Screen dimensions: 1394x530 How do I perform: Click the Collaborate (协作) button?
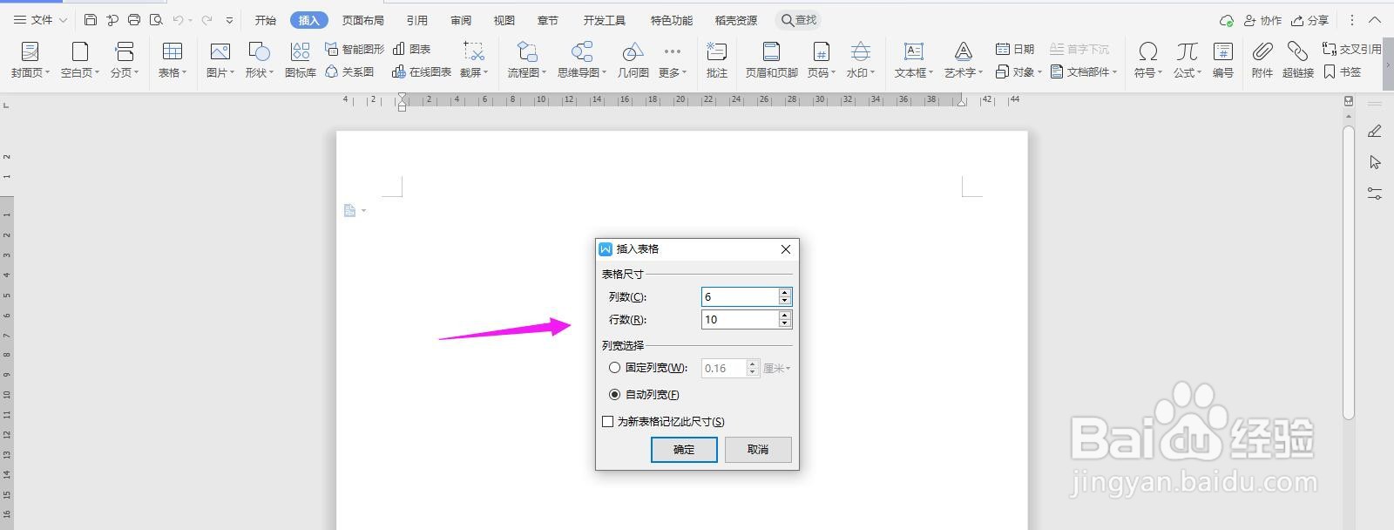1262,20
